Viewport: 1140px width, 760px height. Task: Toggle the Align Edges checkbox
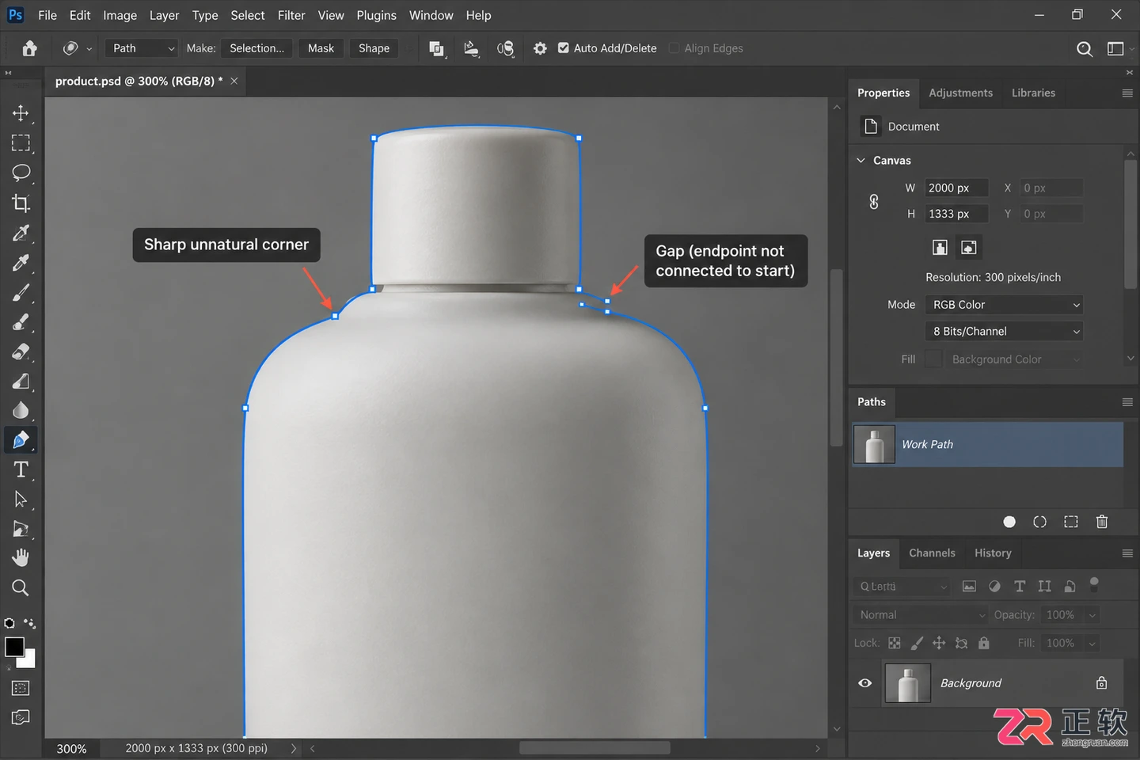tap(674, 48)
